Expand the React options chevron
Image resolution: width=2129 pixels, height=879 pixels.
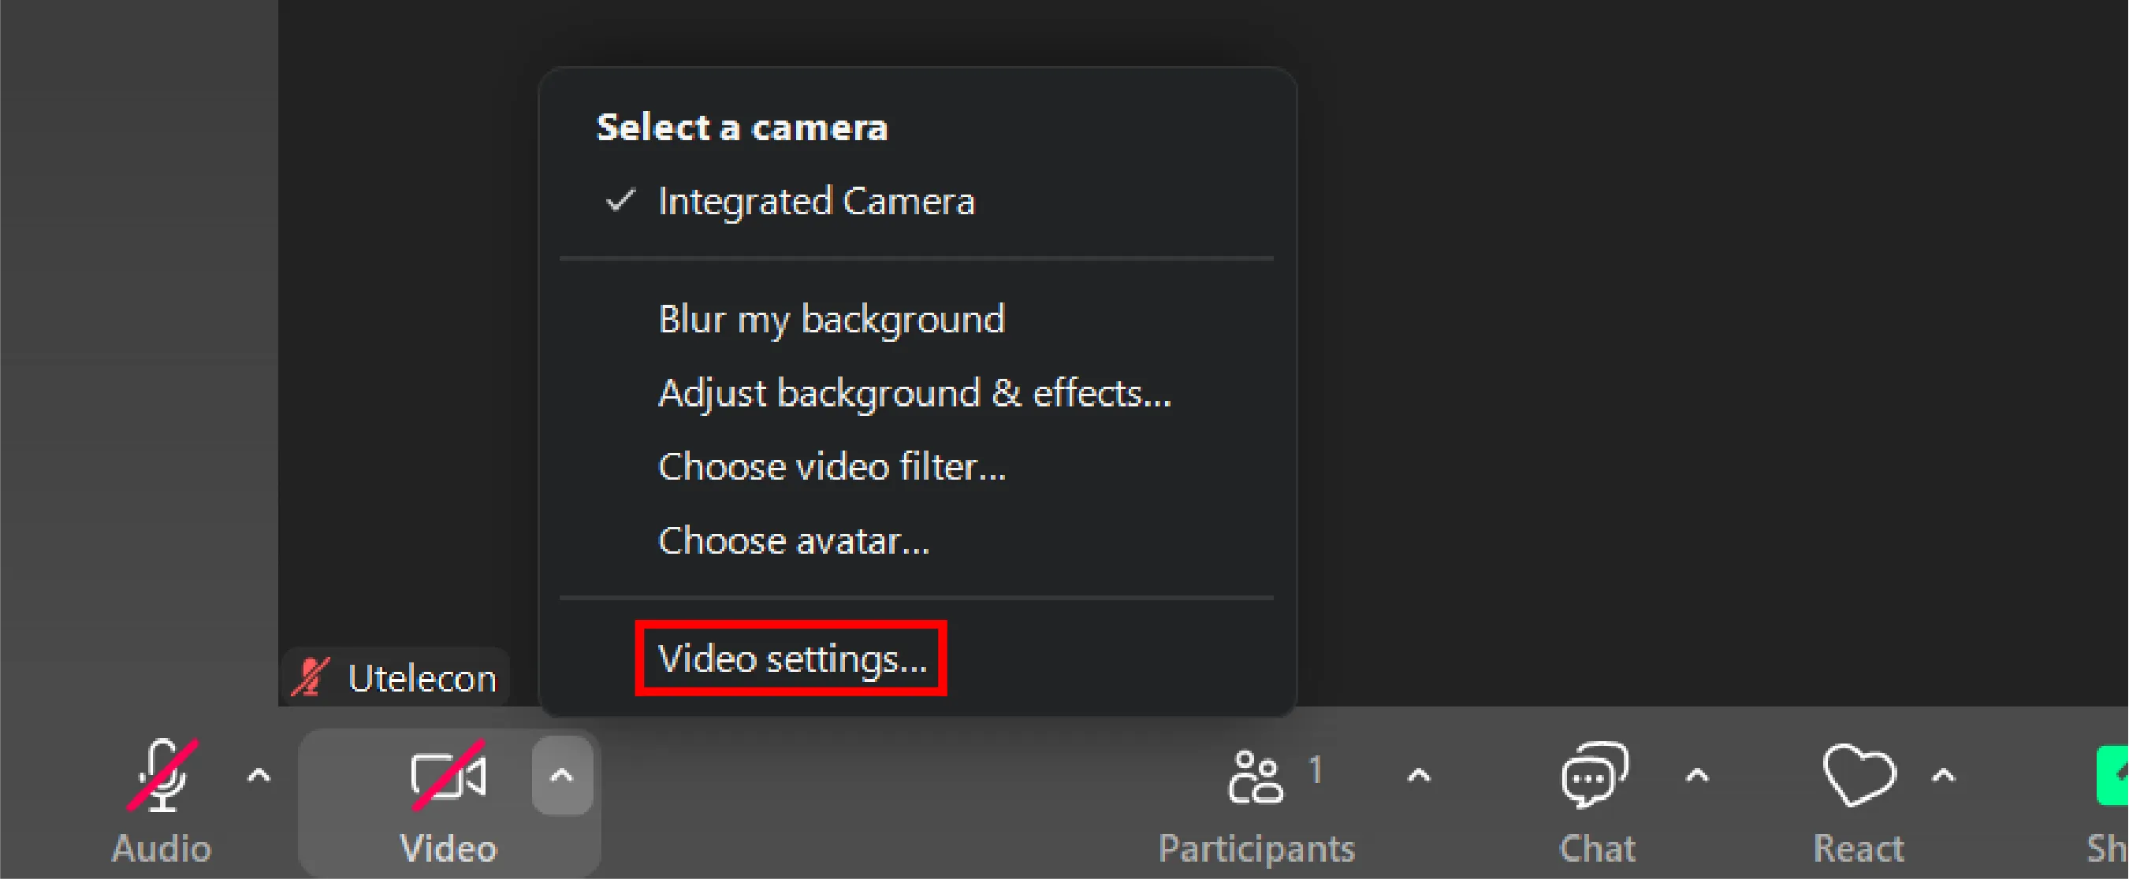1943,776
